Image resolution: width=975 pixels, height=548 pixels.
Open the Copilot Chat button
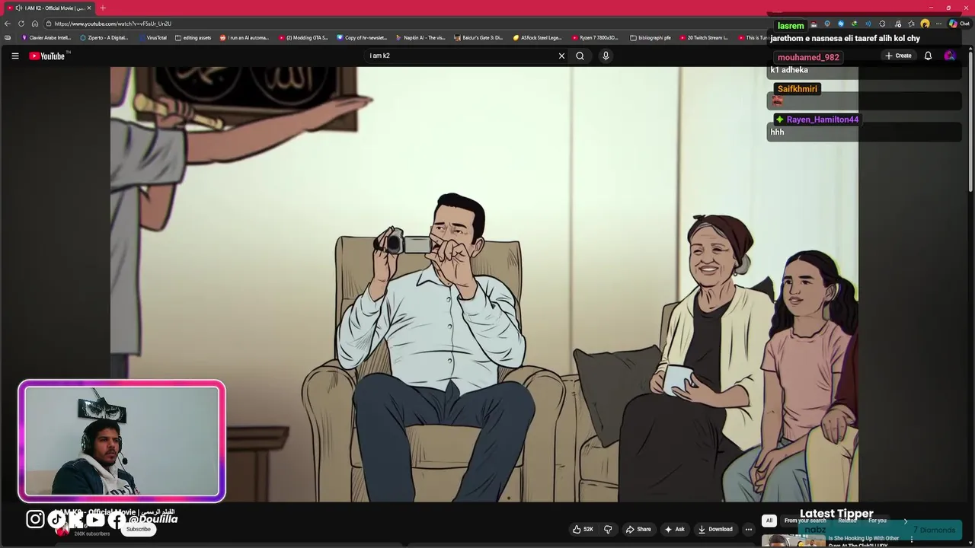[x=959, y=24]
